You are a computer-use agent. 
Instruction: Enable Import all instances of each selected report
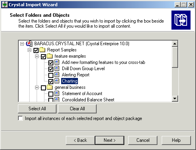tap(21, 118)
